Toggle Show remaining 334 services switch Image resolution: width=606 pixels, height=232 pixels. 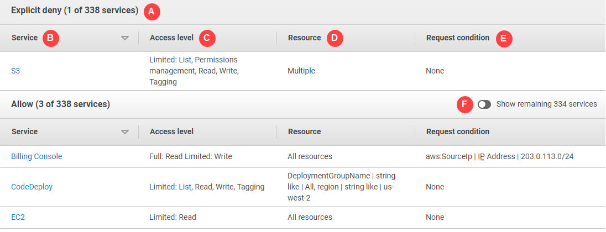tap(484, 104)
